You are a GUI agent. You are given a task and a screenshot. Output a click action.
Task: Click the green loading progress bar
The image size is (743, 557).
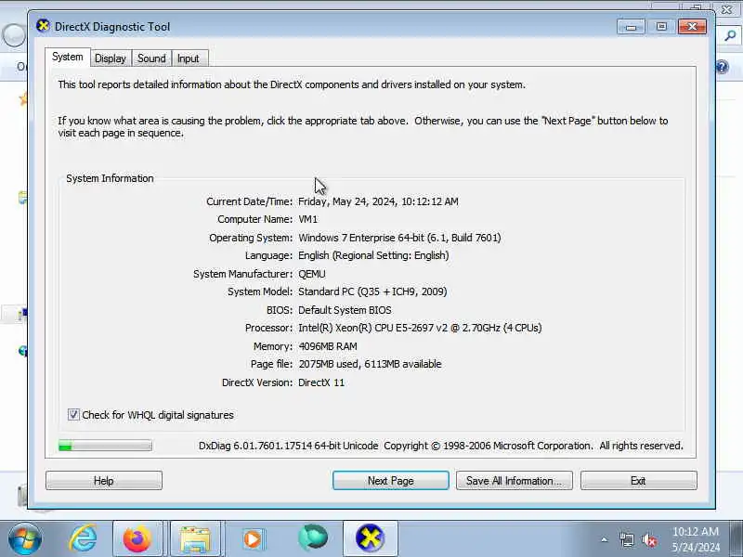click(105, 446)
